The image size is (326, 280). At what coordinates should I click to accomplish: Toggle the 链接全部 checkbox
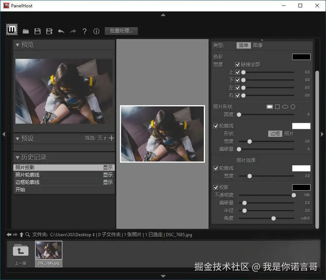click(x=237, y=65)
